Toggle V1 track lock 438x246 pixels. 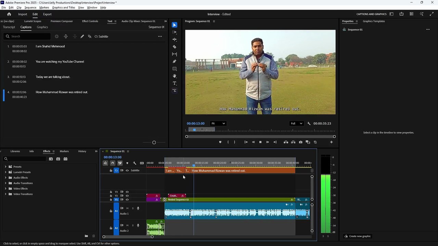(111, 200)
